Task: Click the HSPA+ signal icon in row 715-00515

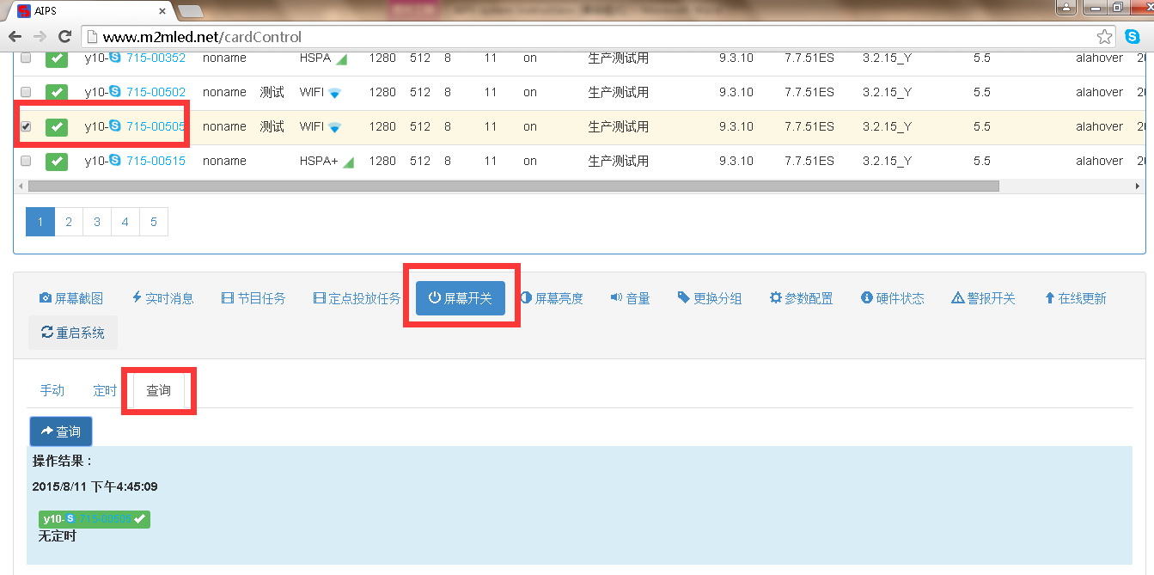Action: coord(348,162)
